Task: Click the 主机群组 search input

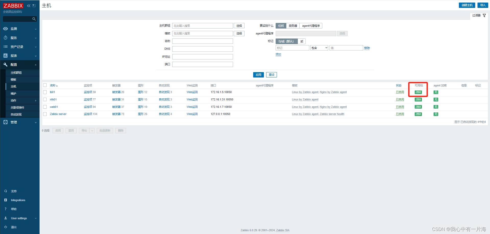Action: (x=203, y=26)
